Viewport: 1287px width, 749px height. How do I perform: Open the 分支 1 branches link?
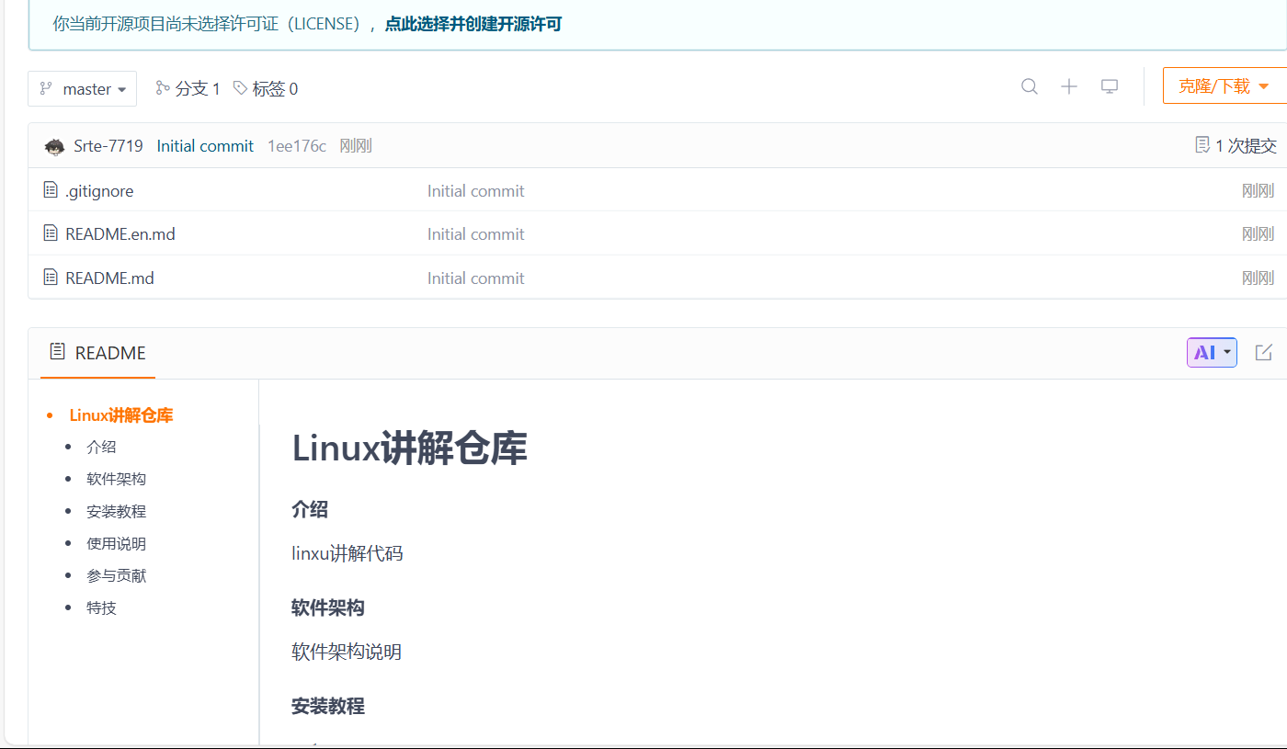click(x=188, y=89)
